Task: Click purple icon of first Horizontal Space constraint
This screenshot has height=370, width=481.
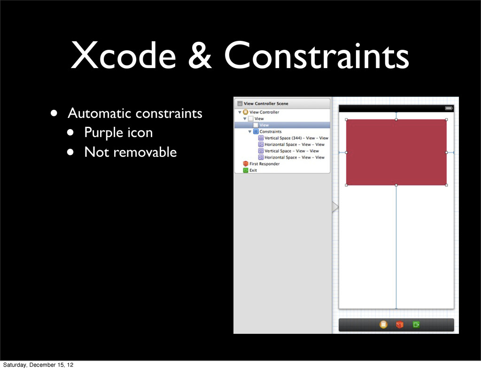Action: 261,144
